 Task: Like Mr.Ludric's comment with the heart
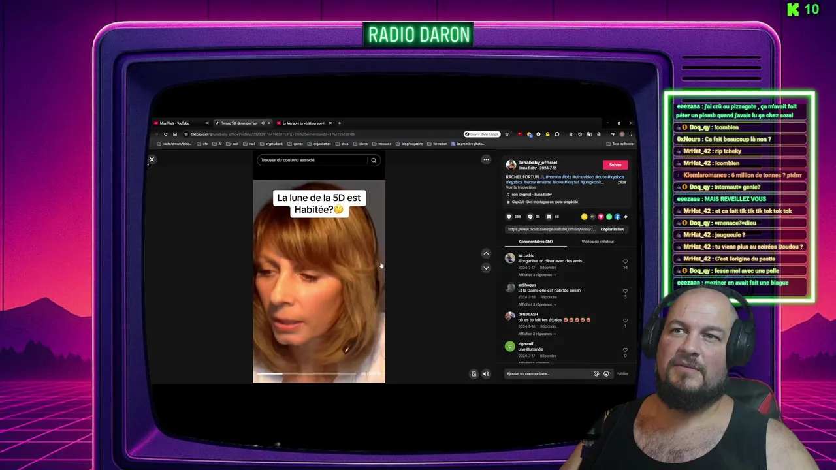(625, 262)
